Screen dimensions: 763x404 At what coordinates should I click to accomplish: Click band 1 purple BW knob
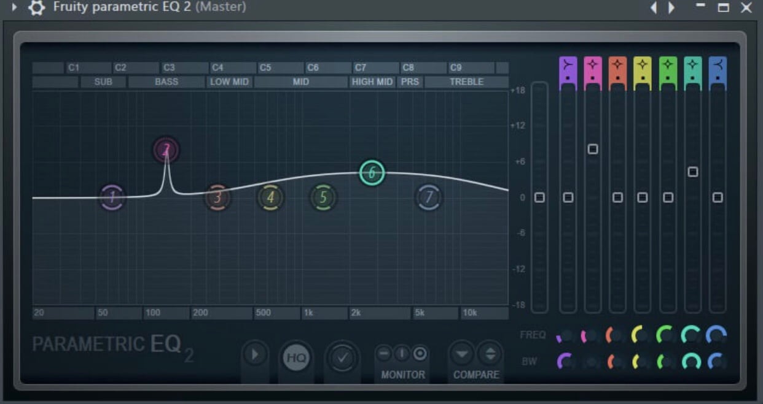(567, 362)
